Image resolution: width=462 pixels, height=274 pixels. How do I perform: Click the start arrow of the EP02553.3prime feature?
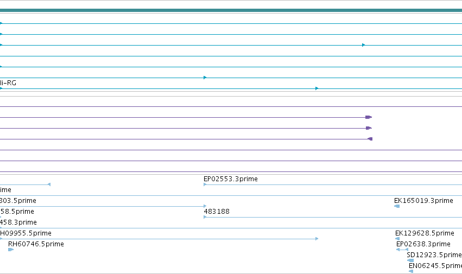click(205, 184)
